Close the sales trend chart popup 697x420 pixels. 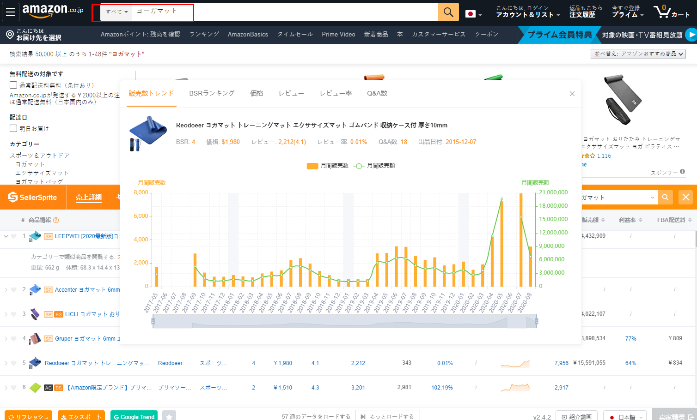point(572,94)
